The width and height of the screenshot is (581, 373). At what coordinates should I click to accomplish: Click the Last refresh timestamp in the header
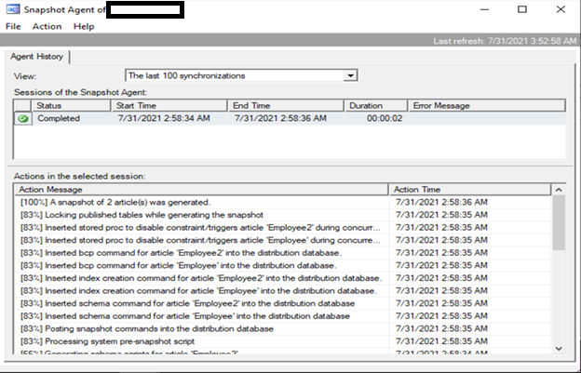[x=505, y=41]
